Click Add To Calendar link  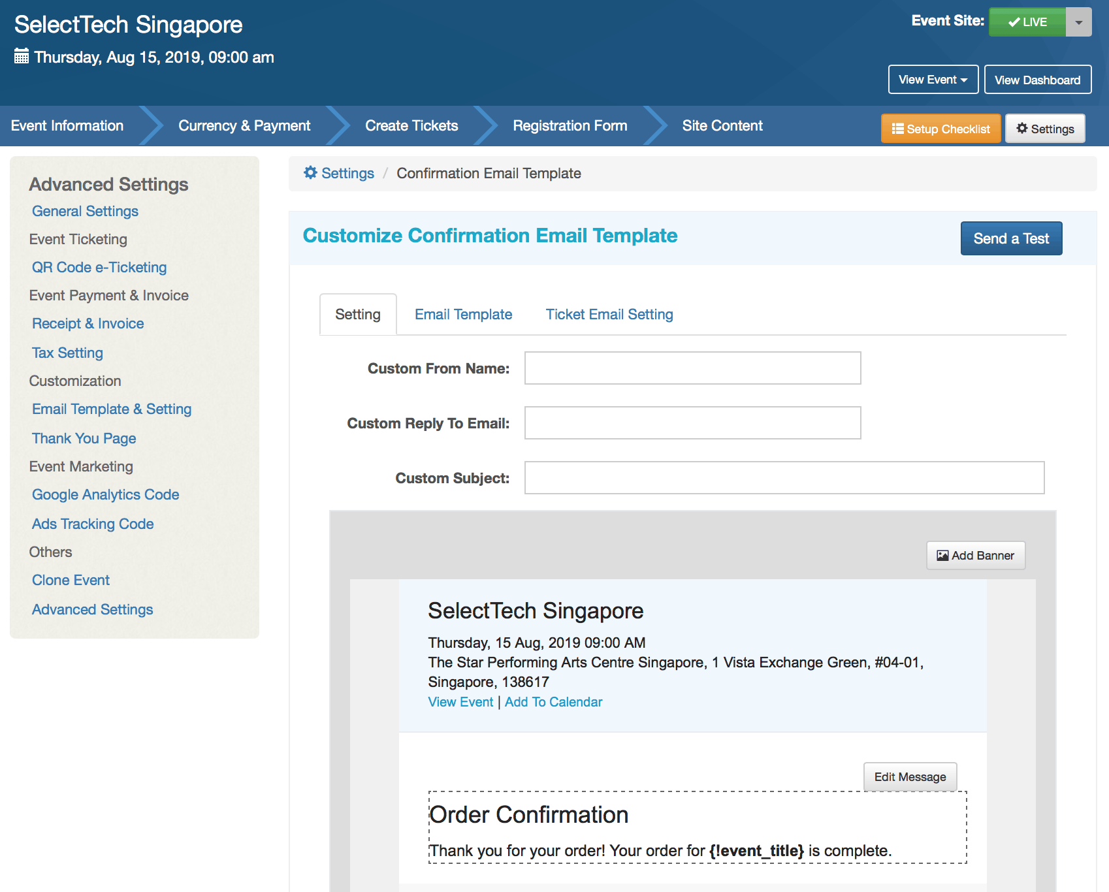click(553, 702)
